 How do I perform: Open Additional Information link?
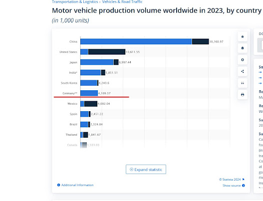(77, 185)
